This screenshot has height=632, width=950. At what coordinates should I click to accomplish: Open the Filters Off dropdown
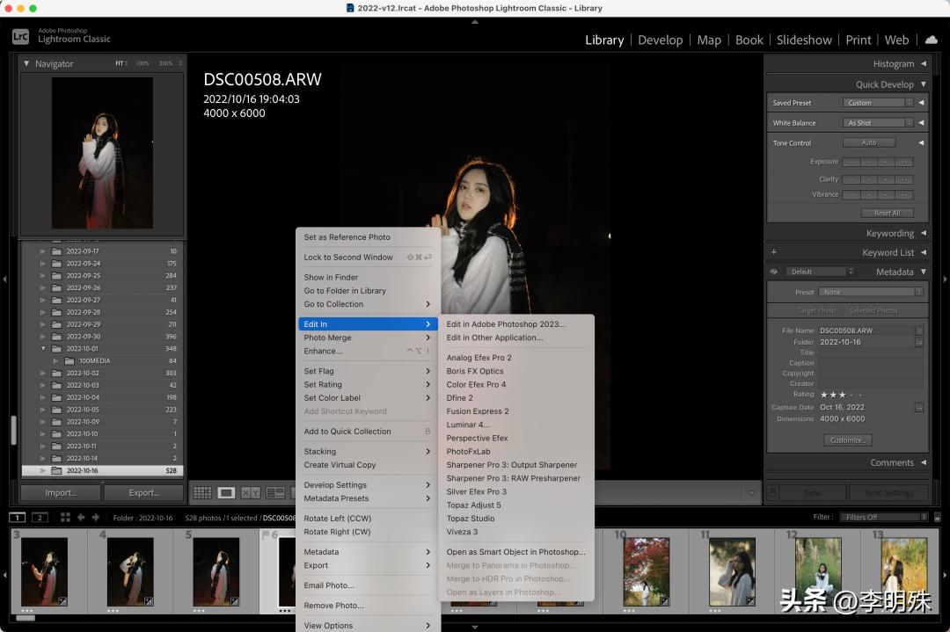[x=882, y=517]
